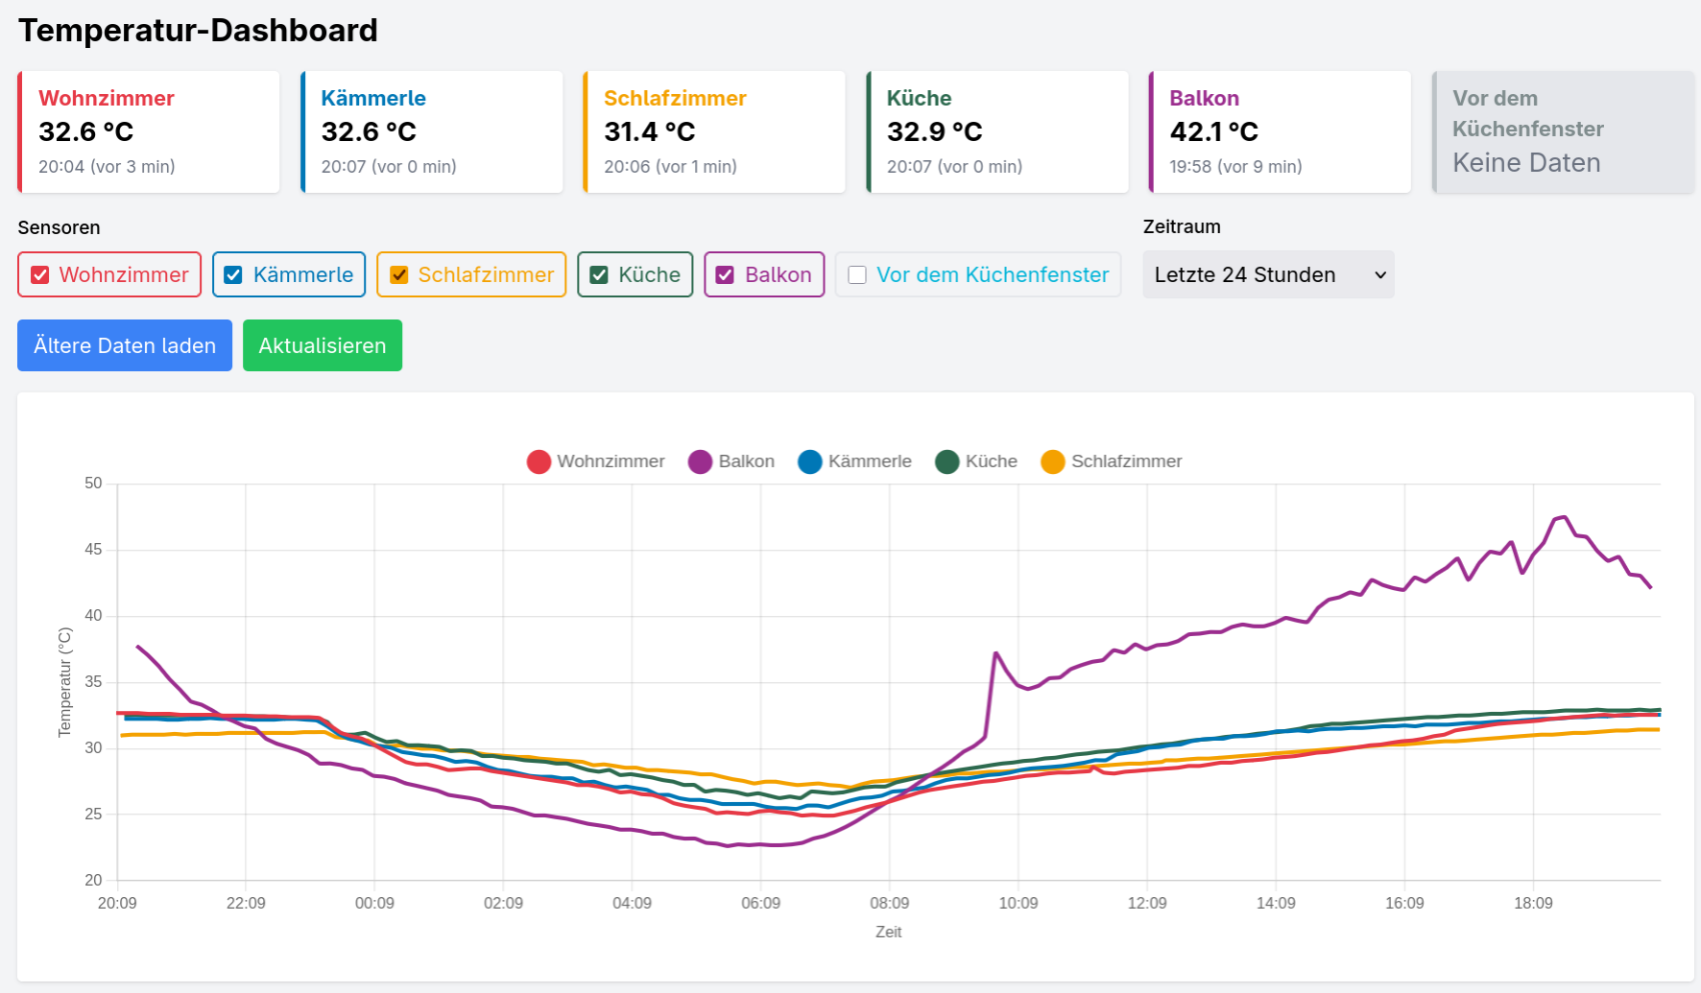The image size is (1701, 993).
Task: Select the Küche 32.9 °C card
Action: [997, 131]
